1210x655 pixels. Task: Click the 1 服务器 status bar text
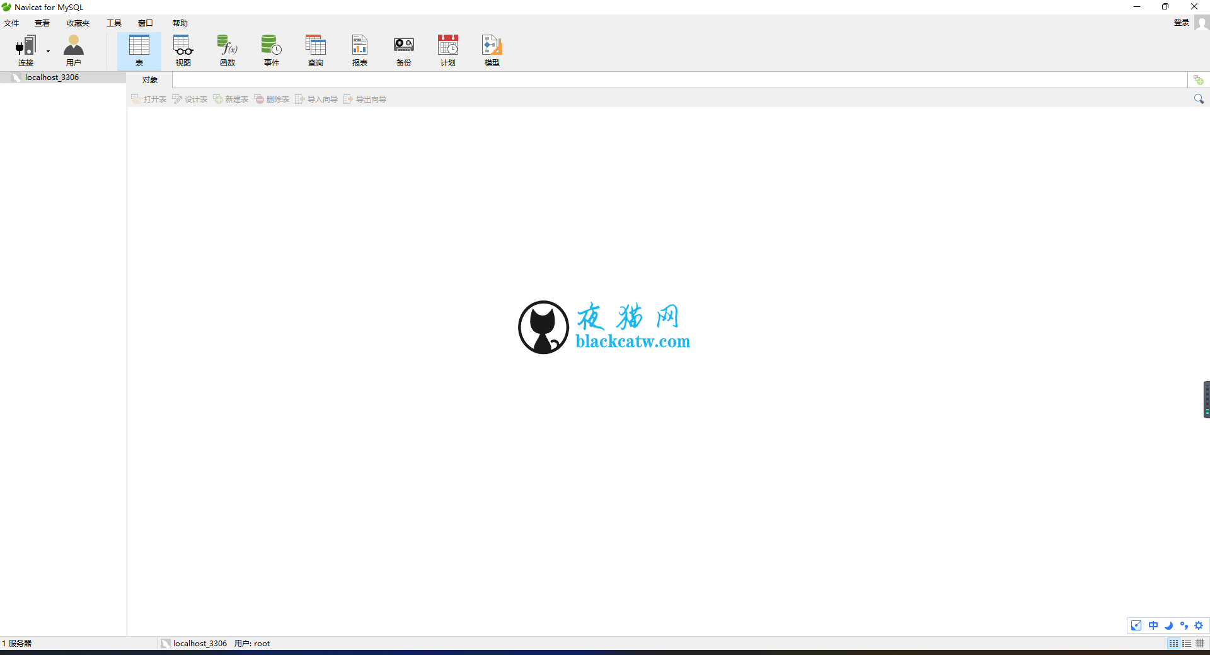[x=17, y=643]
